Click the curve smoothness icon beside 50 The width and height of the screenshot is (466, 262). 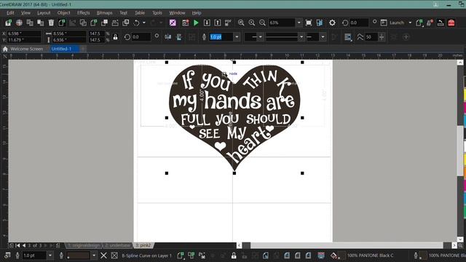point(360,37)
